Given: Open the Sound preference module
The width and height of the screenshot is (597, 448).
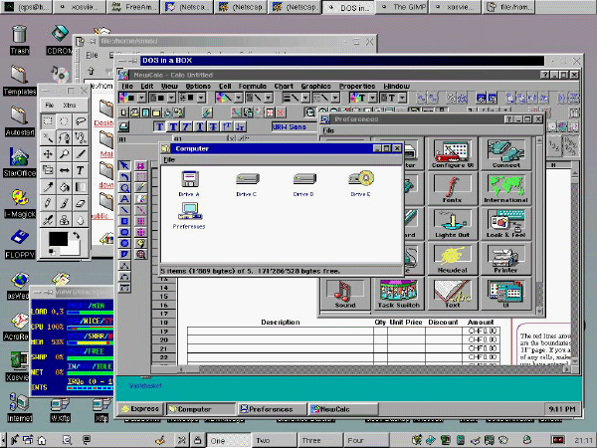Looking at the screenshot, I should pos(345,294).
